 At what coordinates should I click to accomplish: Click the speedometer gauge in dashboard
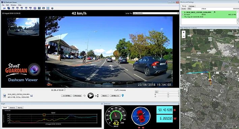pyautogui.click(x=116, y=116)
